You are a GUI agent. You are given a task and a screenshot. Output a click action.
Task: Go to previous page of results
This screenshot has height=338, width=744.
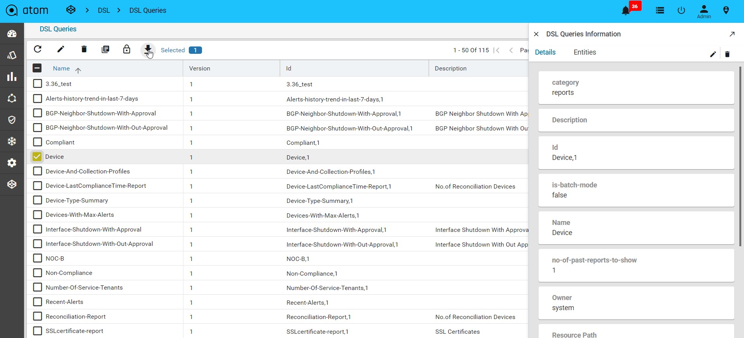511,50
